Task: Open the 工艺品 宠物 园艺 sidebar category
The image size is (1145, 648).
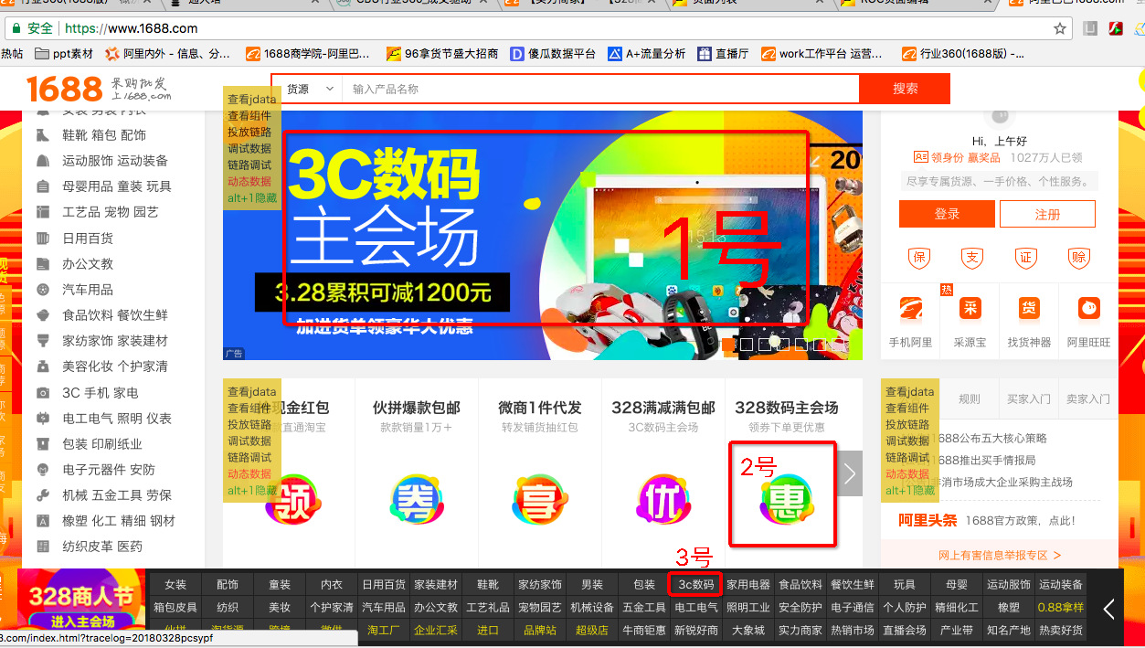Action: [111, 212]
